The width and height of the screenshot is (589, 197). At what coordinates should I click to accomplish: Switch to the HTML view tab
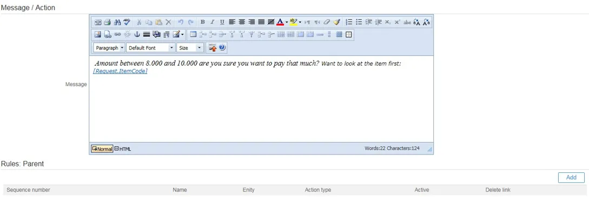pos(123,149)
